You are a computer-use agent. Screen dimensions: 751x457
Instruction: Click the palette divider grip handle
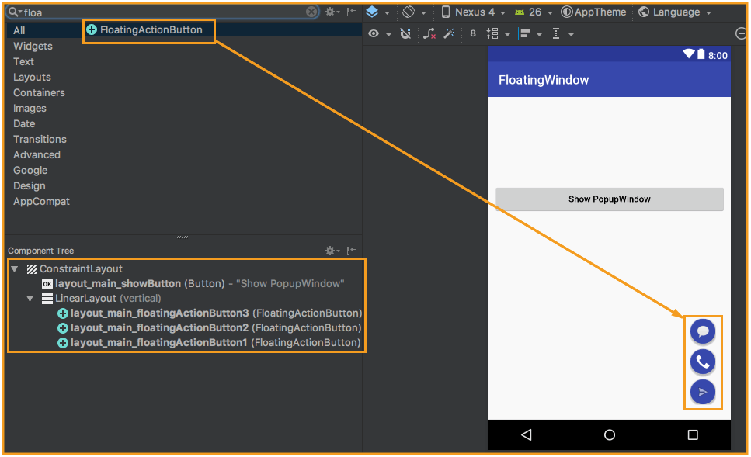pyautogui.click(x=183, y=237)
